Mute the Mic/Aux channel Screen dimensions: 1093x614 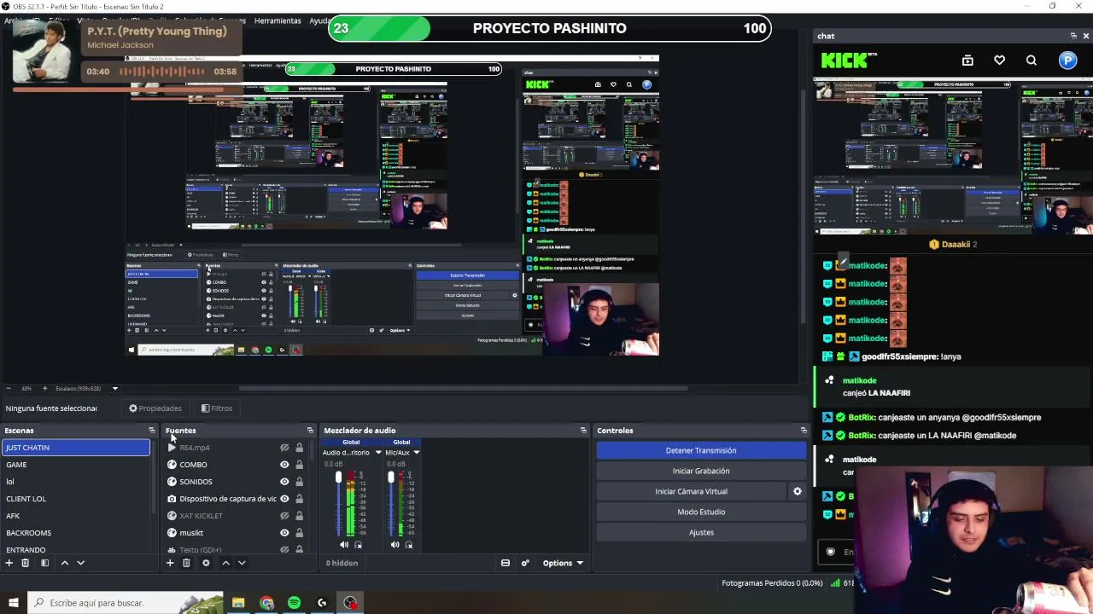point(395,545)
